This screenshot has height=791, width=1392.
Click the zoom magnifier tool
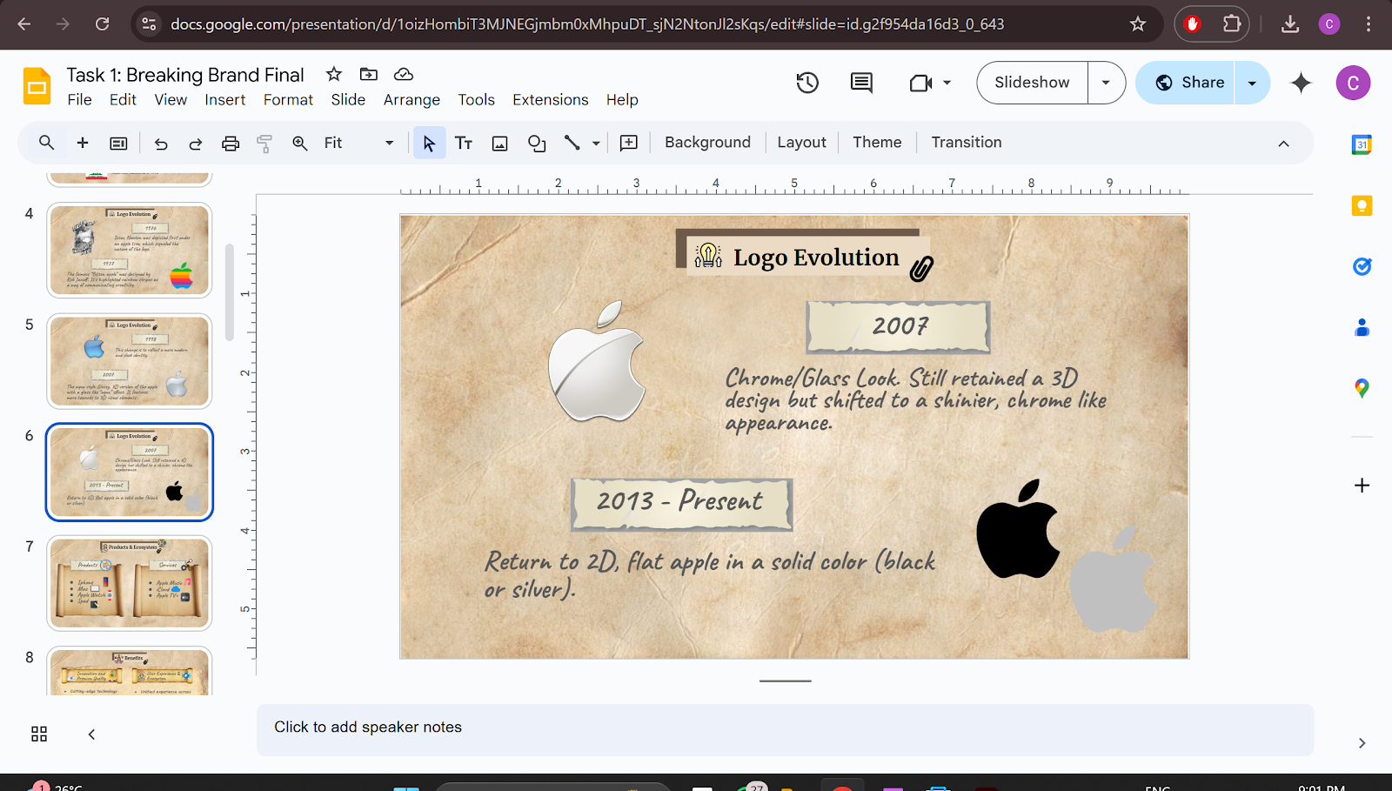[x=300, y=144]
